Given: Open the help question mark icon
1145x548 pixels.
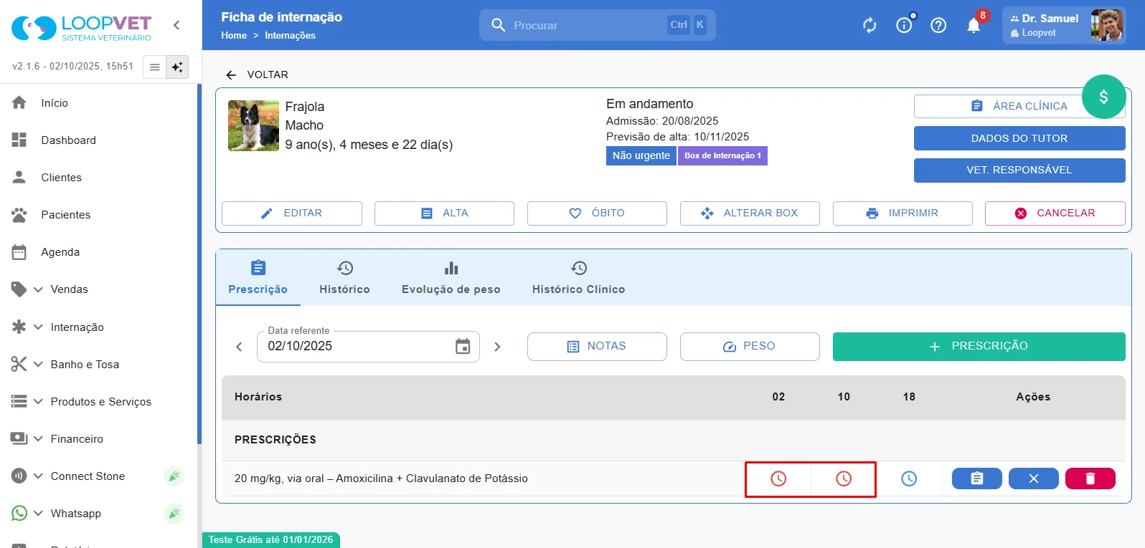Looking at the screenshot, I should click(938, 26).
